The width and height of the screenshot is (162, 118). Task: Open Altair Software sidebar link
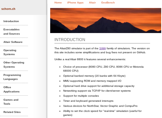coord(13,42)
